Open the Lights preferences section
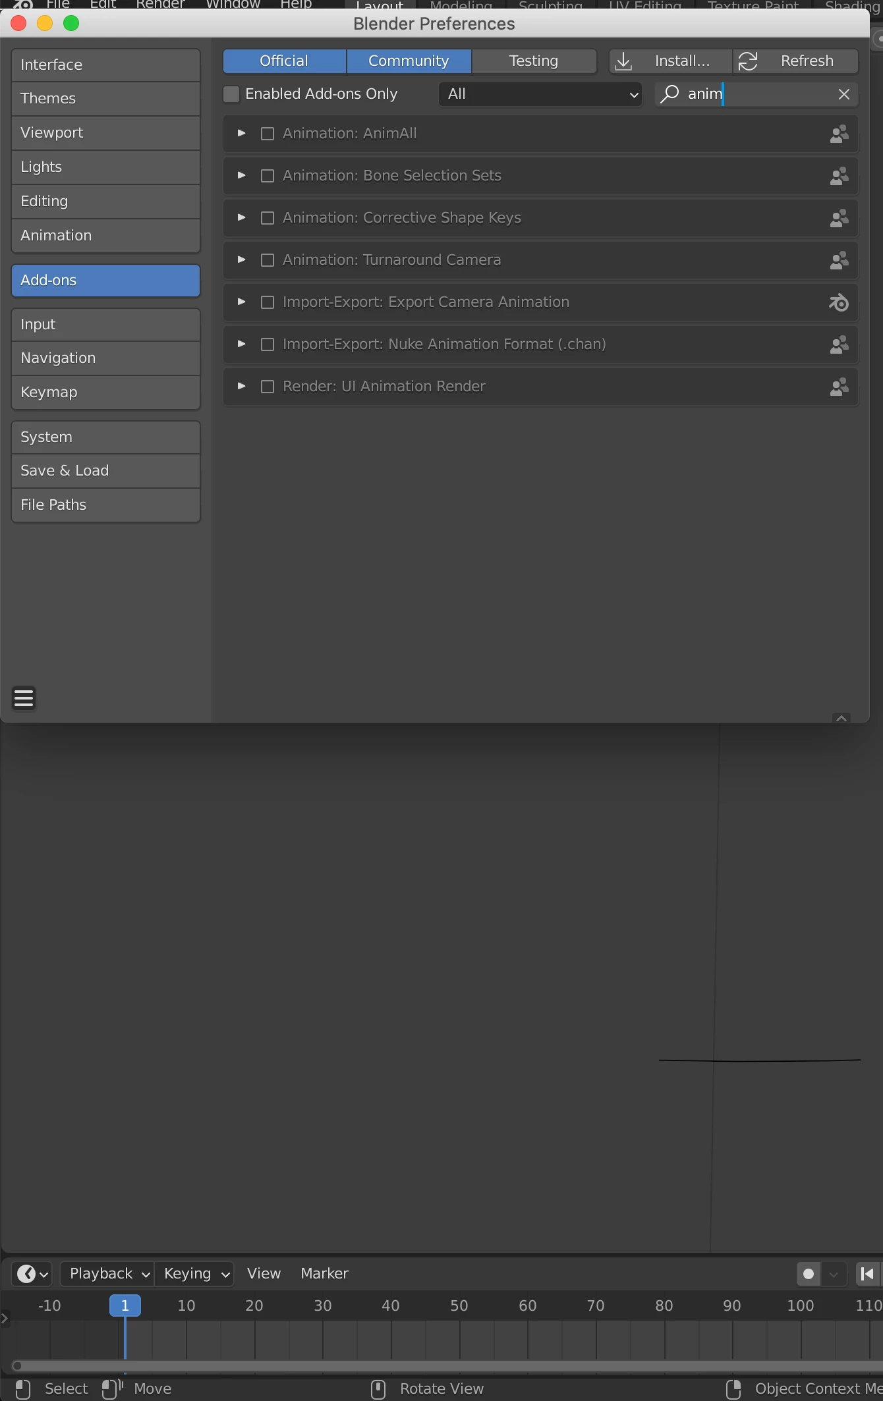The height and width of the screenshot is (1401, 883). click(105, 167)
